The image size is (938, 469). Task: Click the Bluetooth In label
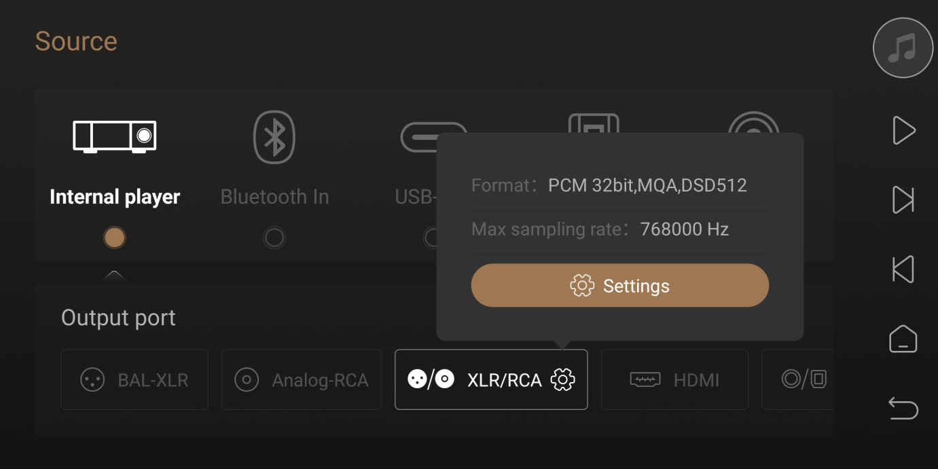tap(274, 197)
